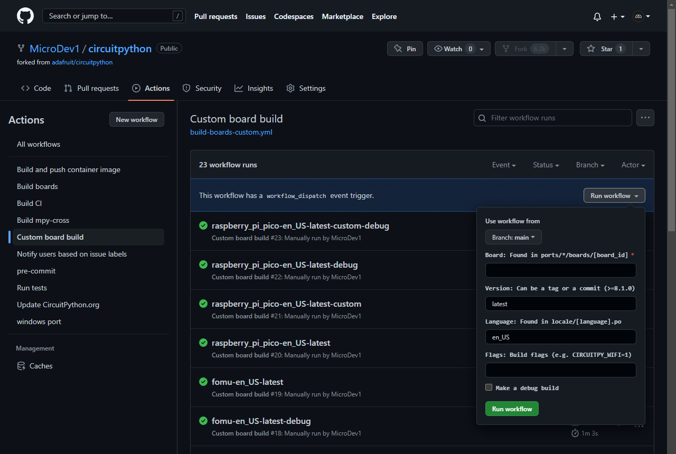Open Explore in top navigation

pos(384,16)
